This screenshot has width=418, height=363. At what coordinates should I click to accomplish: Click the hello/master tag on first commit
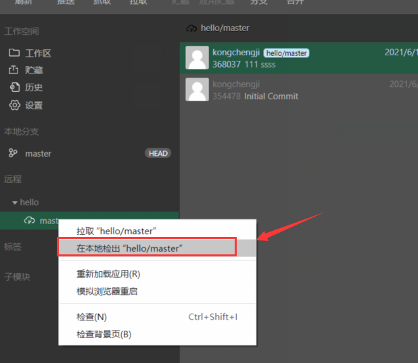pyautogui.click(x=286, y=53)
